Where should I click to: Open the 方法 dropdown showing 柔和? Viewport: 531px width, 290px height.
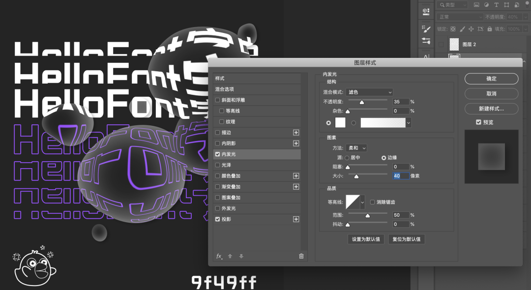point(356,148)
